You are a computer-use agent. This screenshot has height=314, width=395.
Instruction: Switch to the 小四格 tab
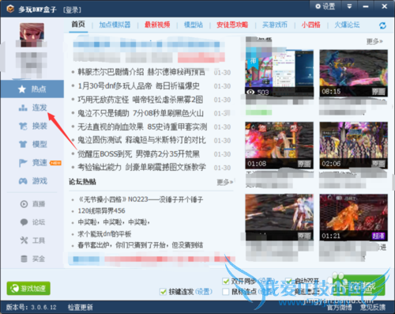(x=310, y=25)
